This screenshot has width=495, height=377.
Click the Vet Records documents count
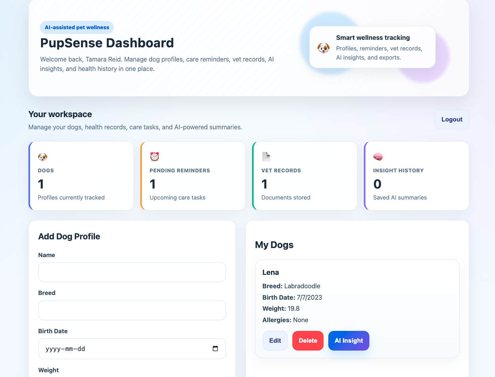click(x=264, y=184)
